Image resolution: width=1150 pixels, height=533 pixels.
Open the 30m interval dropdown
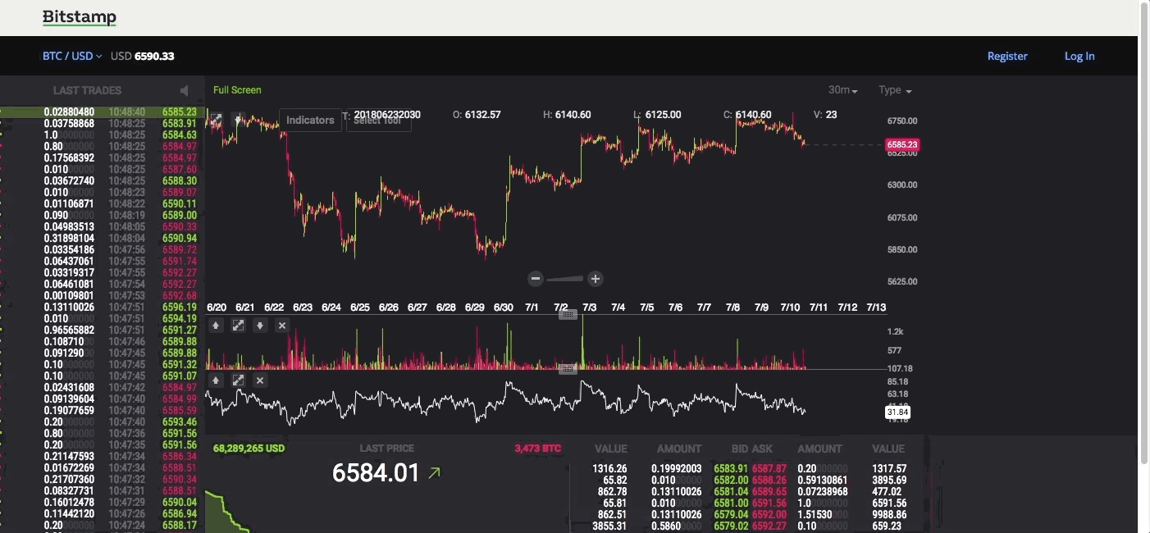click(x=843, y=90)
